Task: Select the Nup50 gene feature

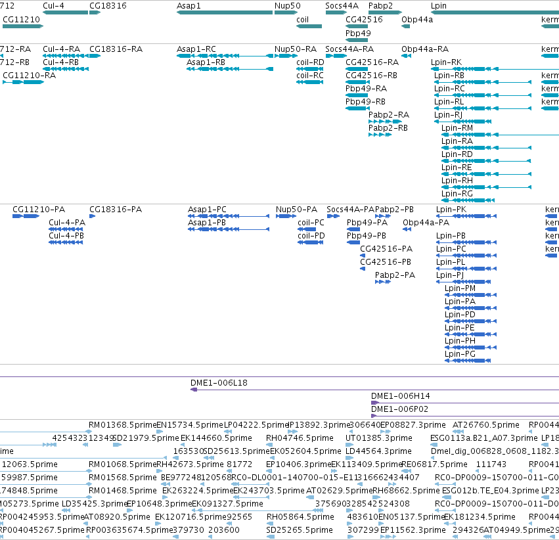Action: click(x=286, y=12)
